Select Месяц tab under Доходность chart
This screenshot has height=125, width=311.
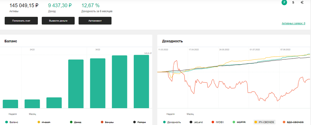[190, 114]
